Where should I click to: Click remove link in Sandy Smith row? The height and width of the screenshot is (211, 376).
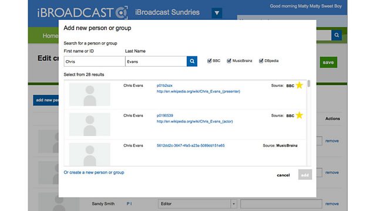pos(332,204)
